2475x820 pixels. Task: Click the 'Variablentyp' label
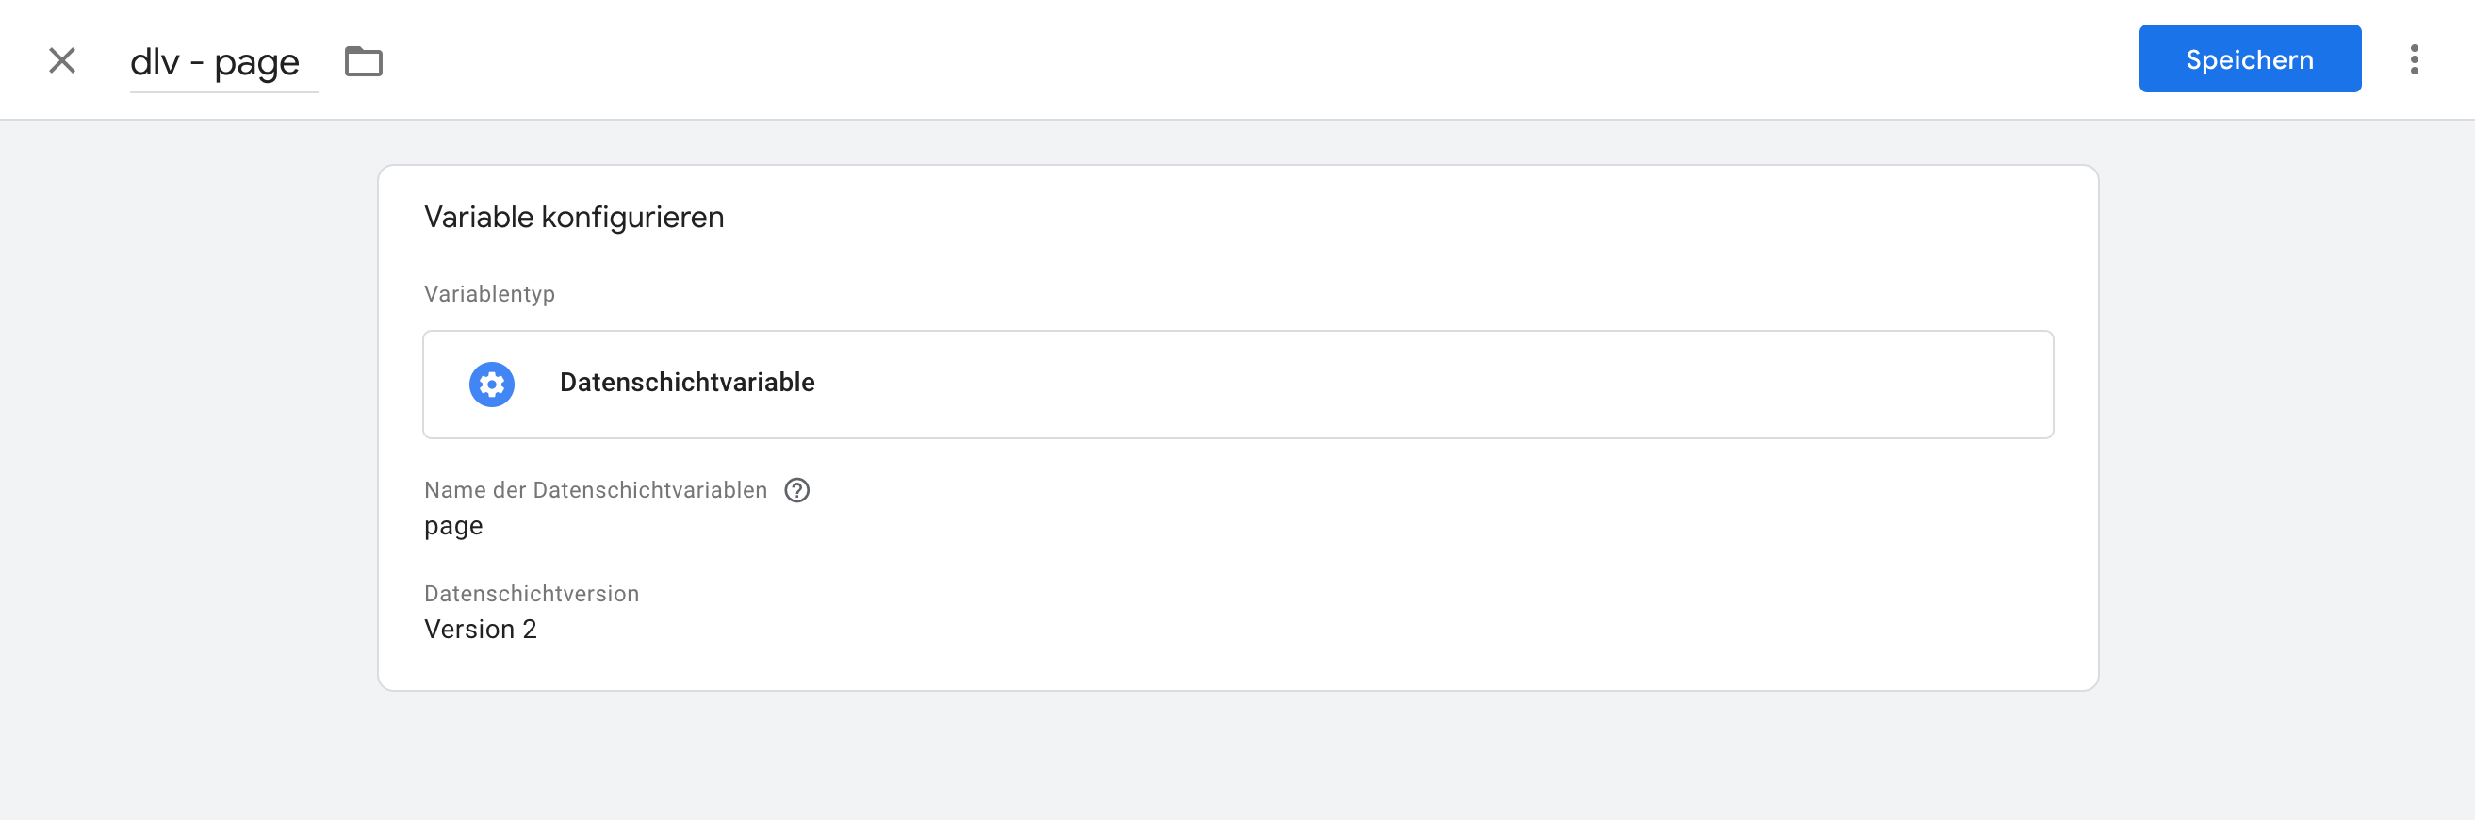489,294
